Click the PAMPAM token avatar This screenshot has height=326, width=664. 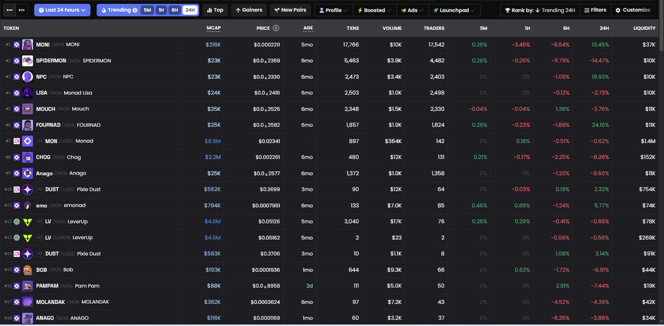(x=28, y=286)
